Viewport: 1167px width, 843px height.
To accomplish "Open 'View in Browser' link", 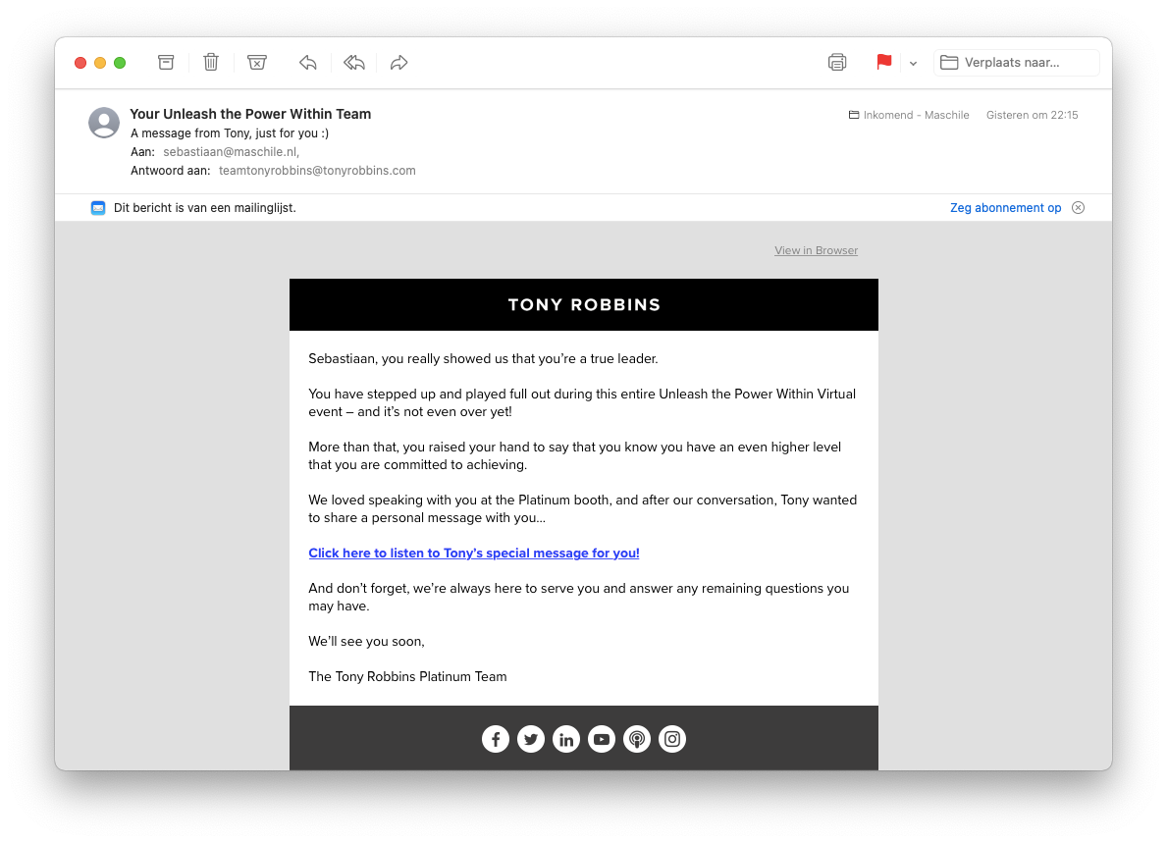I will [x=817, y=251].
